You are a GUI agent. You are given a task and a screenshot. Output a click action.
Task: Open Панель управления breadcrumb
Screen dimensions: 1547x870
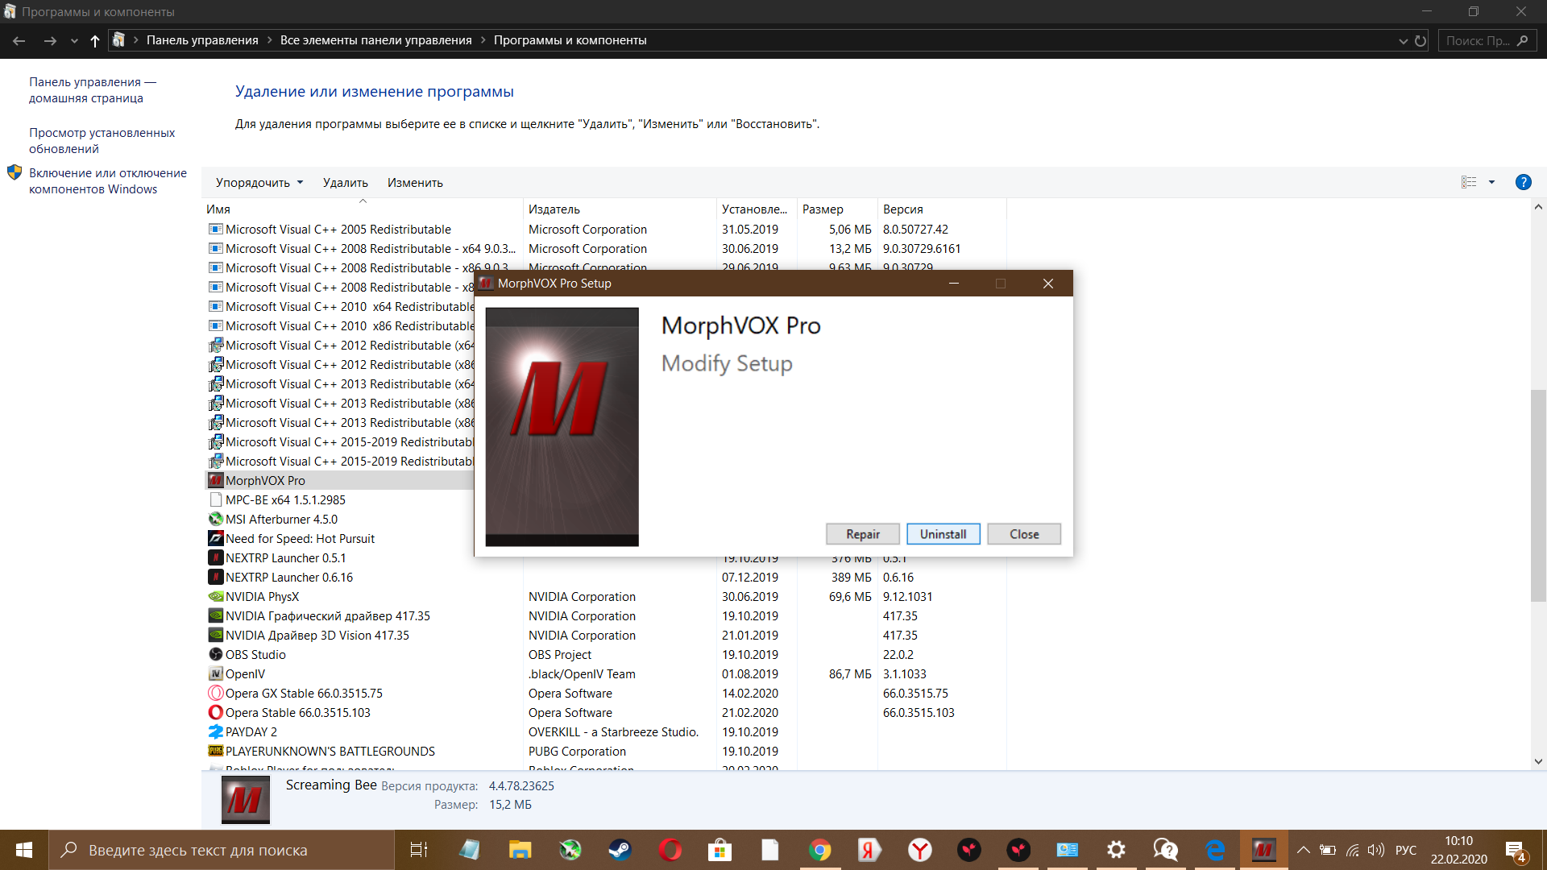[x=202, y=40]
